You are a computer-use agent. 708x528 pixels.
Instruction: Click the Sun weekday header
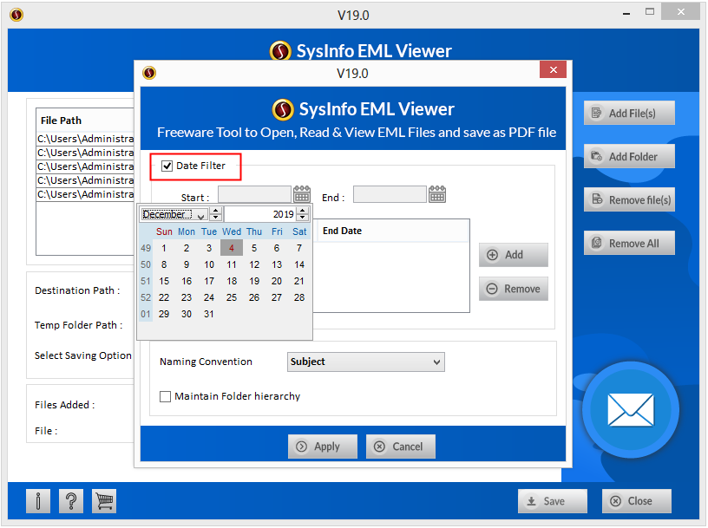tap(164, 231)
